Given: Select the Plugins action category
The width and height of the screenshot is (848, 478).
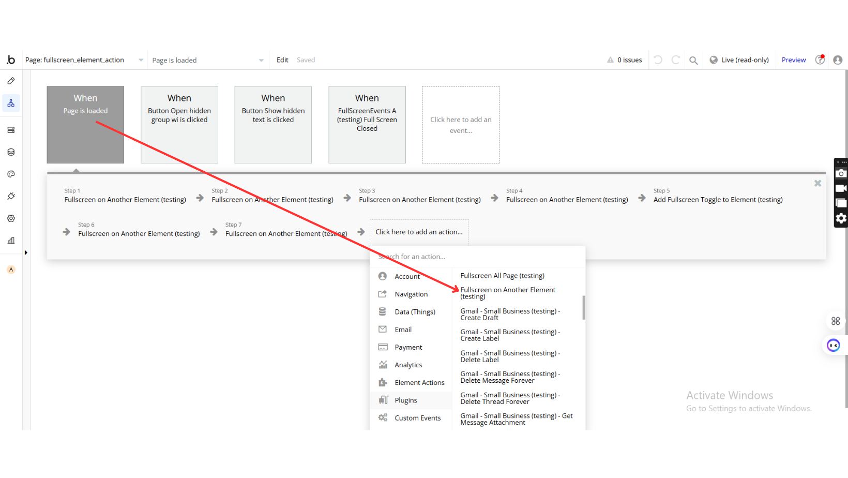Looking at the screenshot, I should point(412,400).
